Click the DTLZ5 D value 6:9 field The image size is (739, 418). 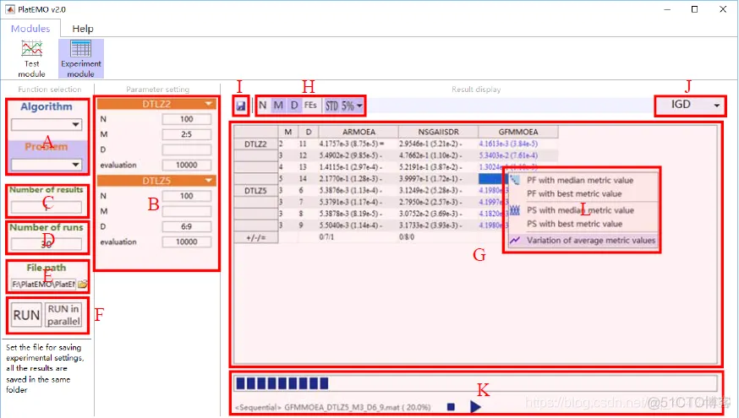187,227
